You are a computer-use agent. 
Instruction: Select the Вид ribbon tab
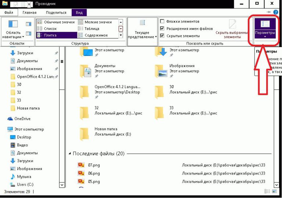click(79, 12)
